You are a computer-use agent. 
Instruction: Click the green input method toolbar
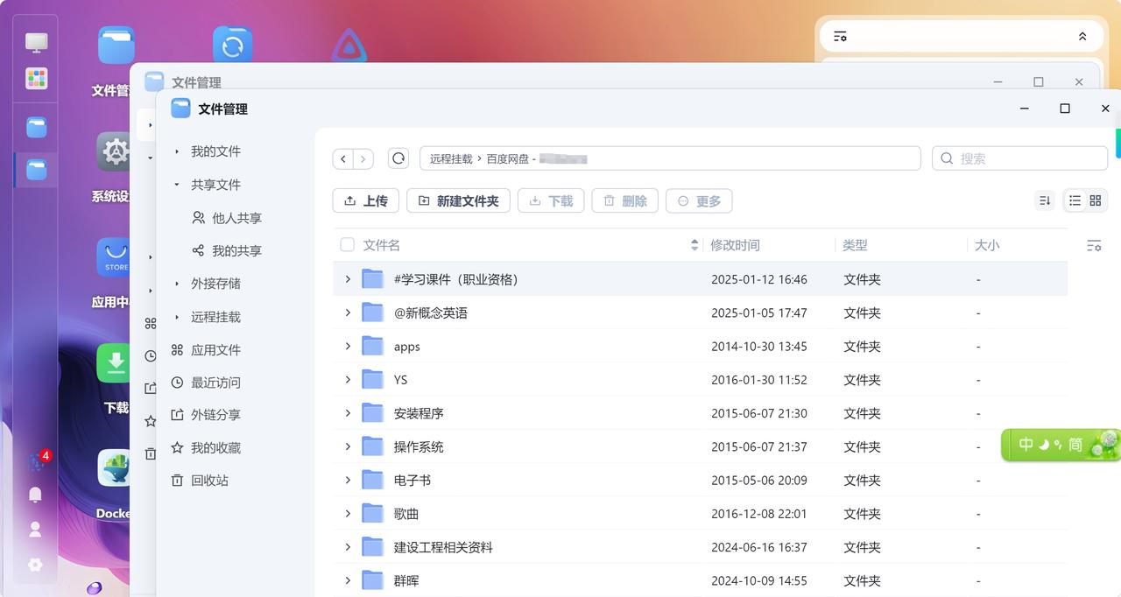[x=1061, y=445]
